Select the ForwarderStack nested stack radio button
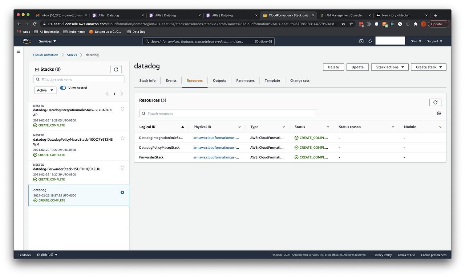 (122, 168)
